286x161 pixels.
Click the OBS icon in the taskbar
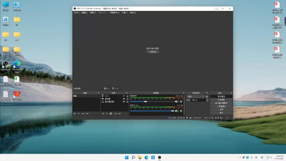pyautogui.click(x=159, y=157)
